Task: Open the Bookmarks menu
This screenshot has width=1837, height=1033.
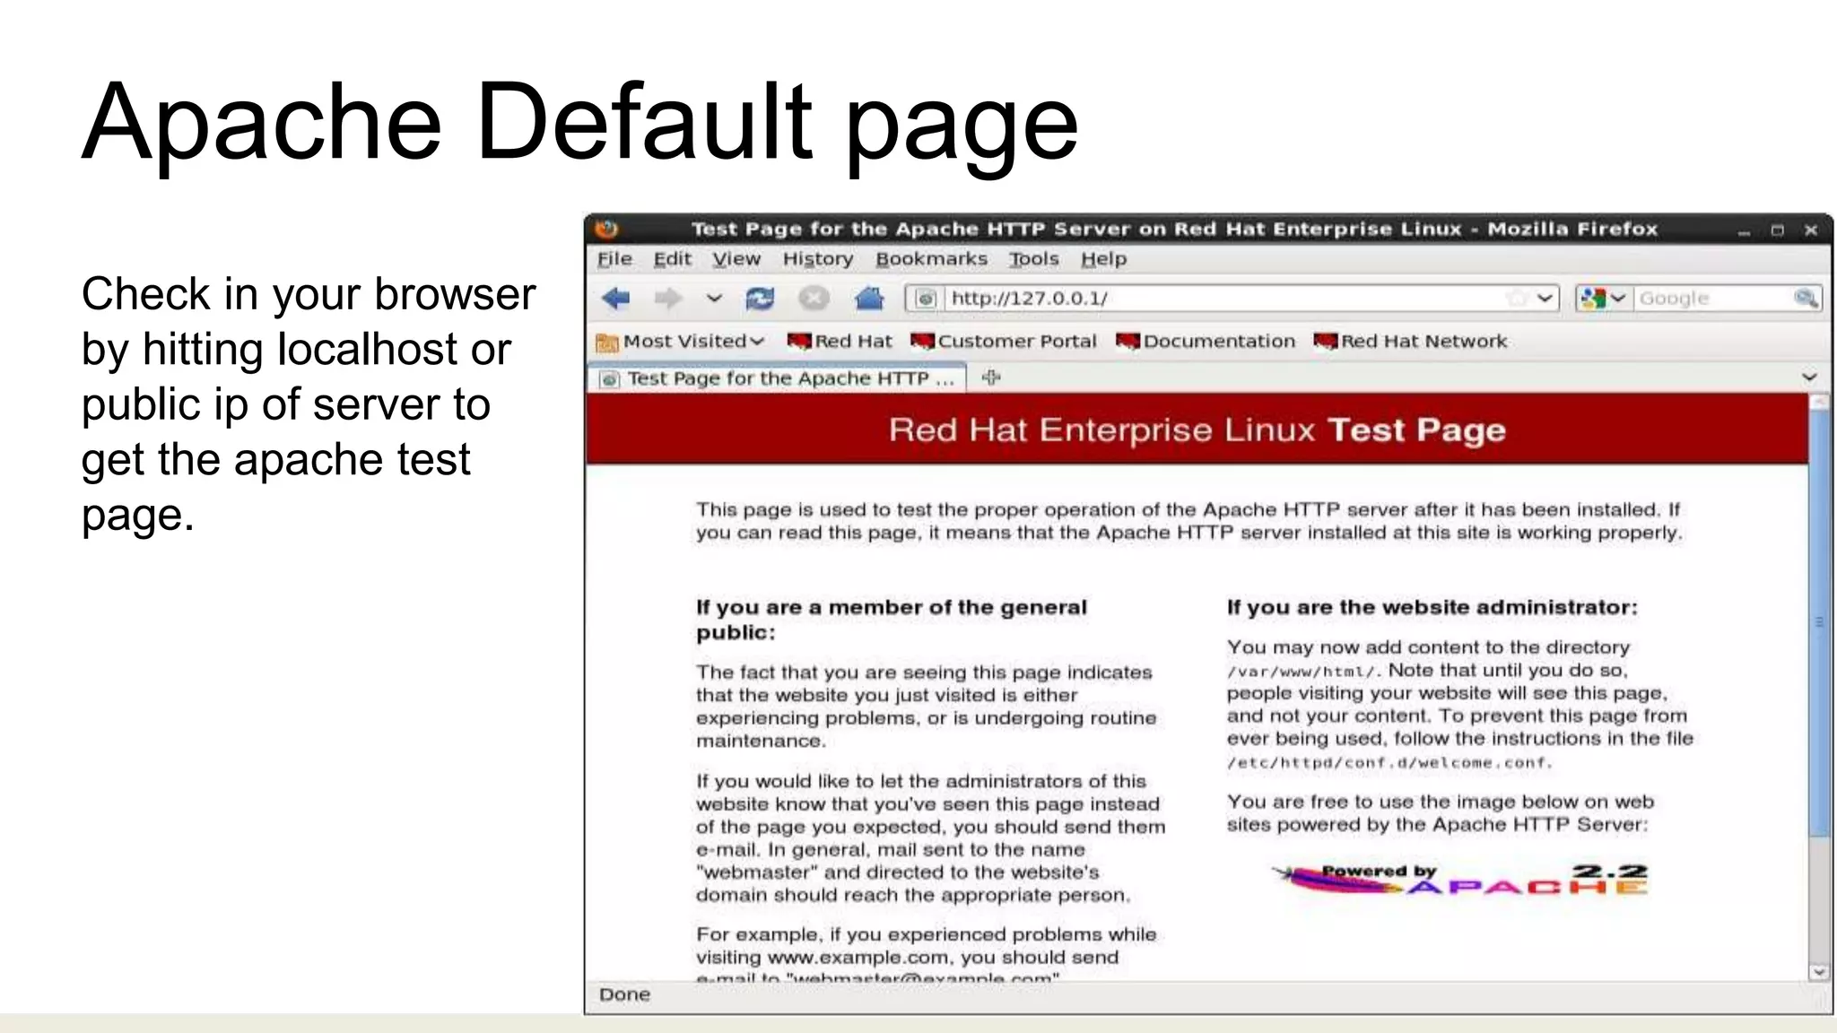Action: tap(931, 259)
